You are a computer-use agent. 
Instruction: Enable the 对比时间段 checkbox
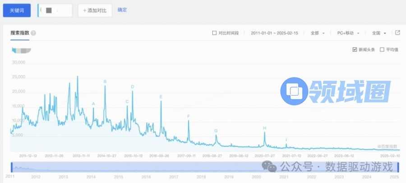pos(214,33)
